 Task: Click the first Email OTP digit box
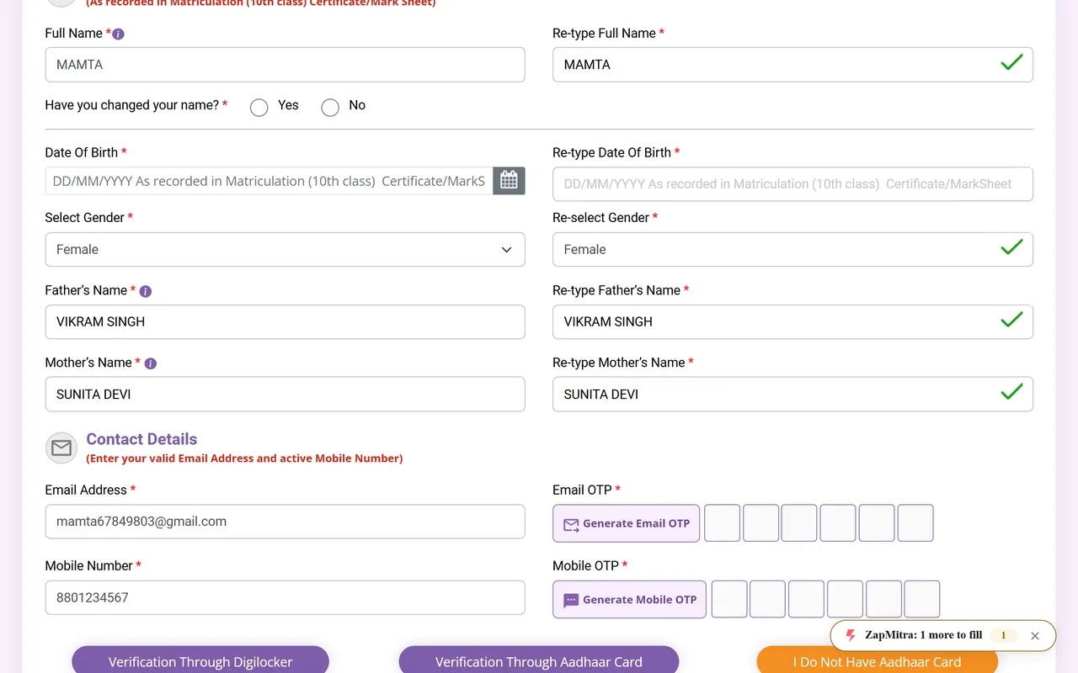722,523
